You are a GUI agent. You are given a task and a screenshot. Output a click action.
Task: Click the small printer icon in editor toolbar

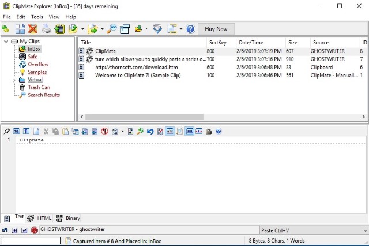[209, 131]
